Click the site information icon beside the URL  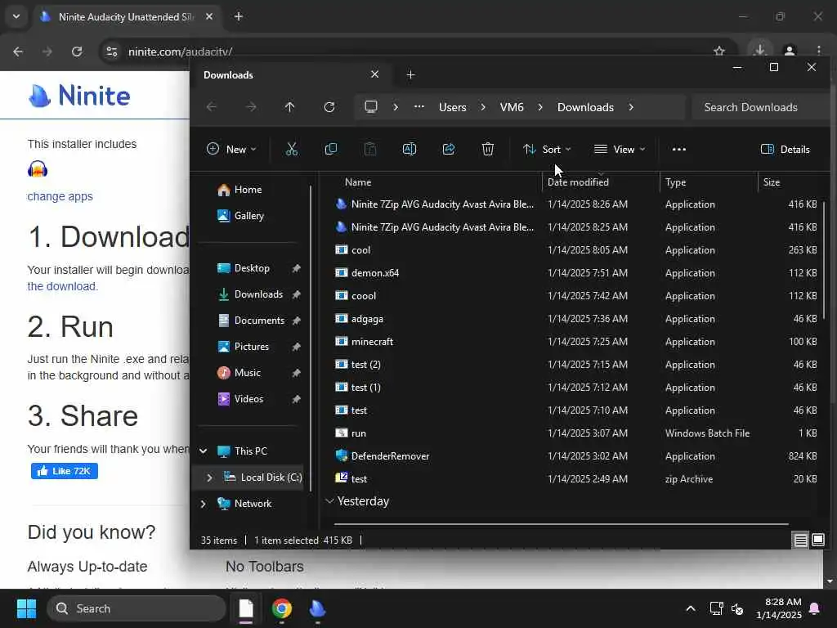coord(111,52)
